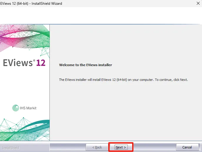Click the footer bar left of Back
Screen dimensions: 202x152
pyautogui.click(x=68, y=147)
